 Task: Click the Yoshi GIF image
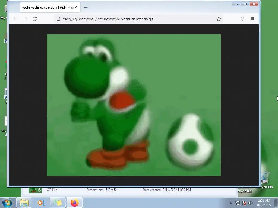coord(134,105)
